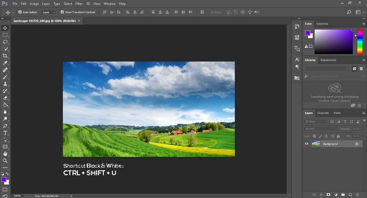Uncheck Show Transform Controls
This screenshot has height=198, width=367.
62,12
